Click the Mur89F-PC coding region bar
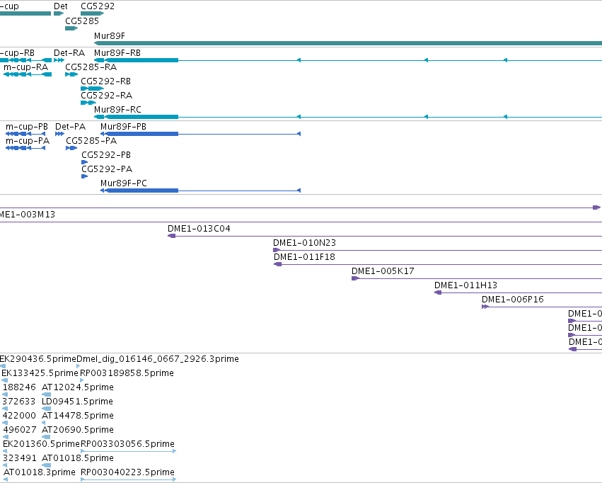This screenshot has height=483, width=602. pos(141,191)
